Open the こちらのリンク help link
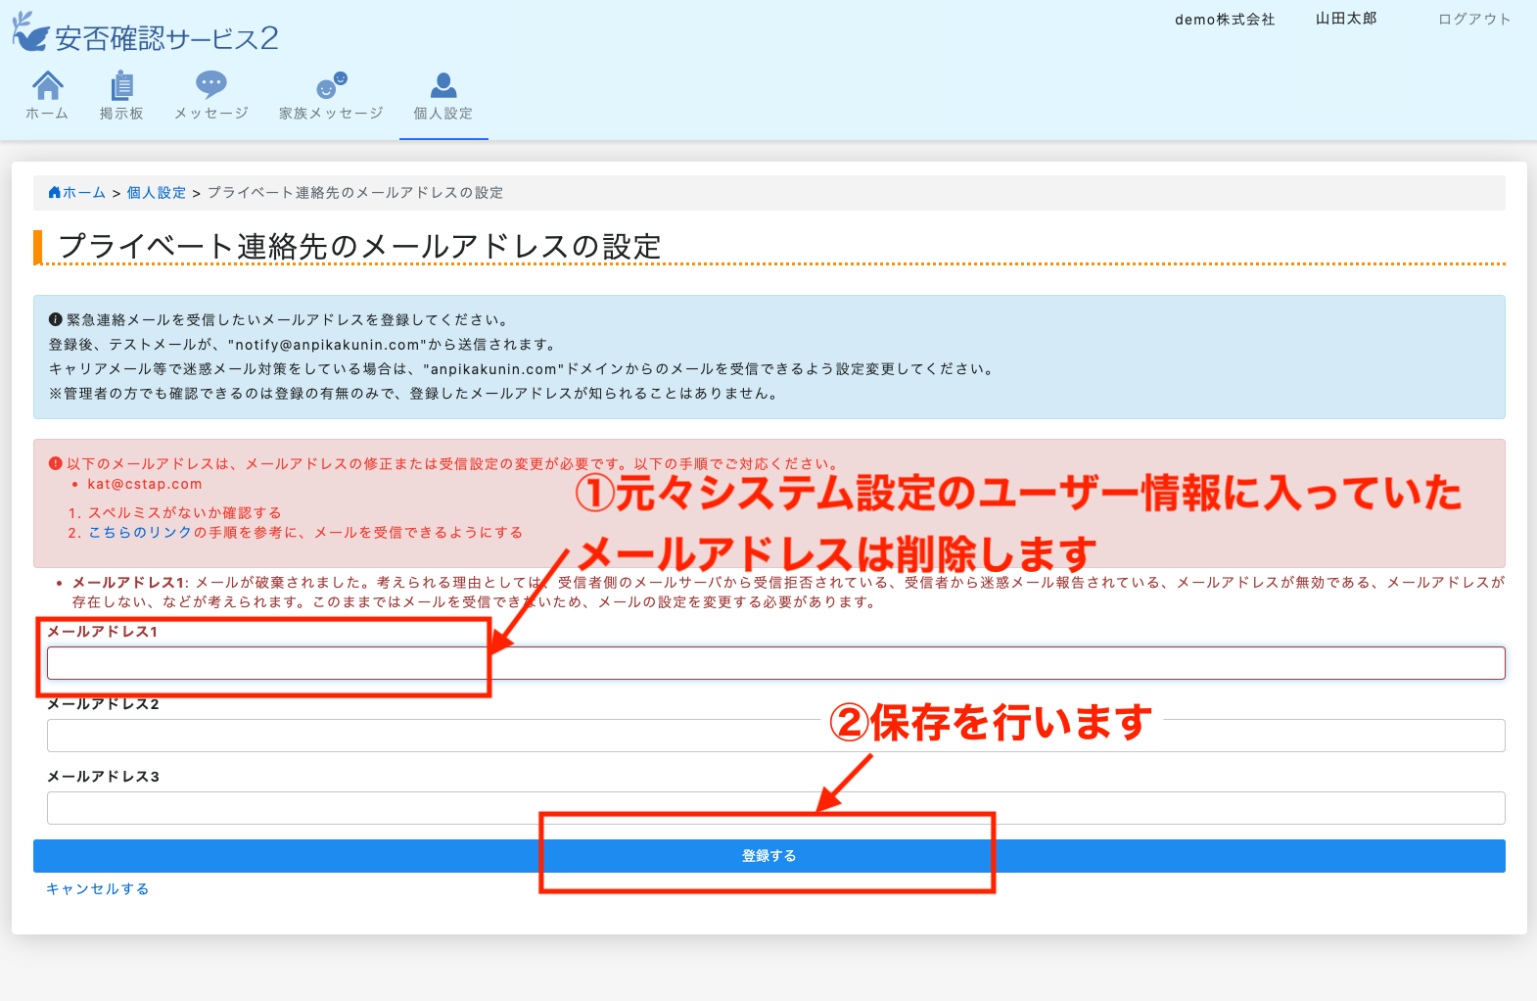 coord(140,533)
